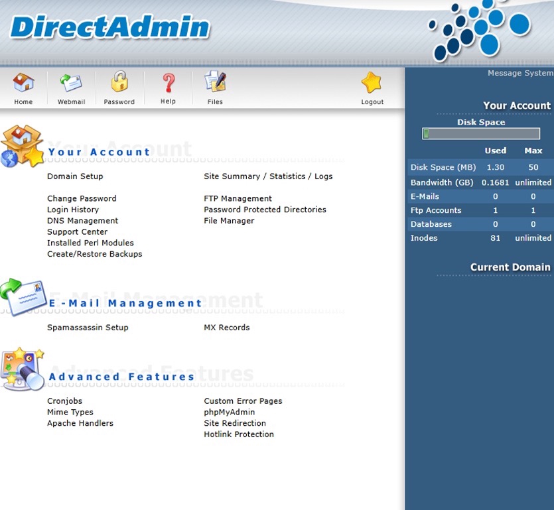The height and width of the screenshot is (510, 554).
Task: Open Webmail from the toolbar icon
Action: click(71, 86)
